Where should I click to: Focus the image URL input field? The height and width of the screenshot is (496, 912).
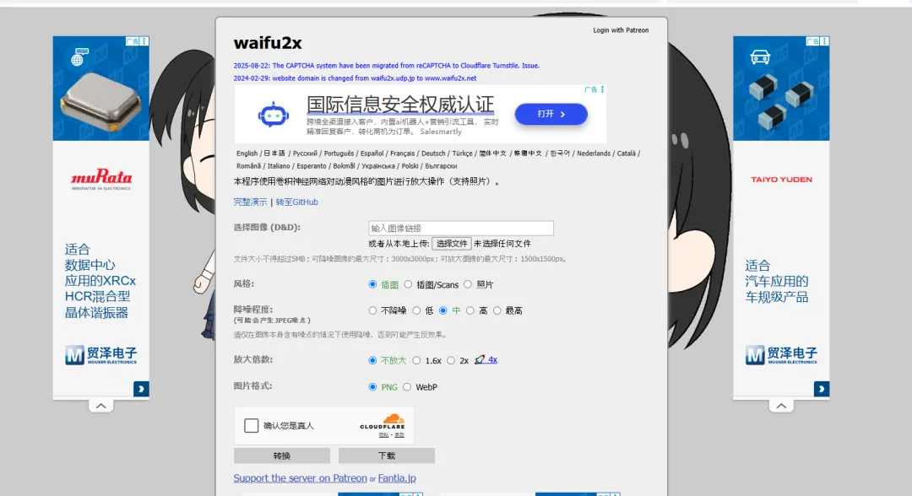tap(461, 229)
